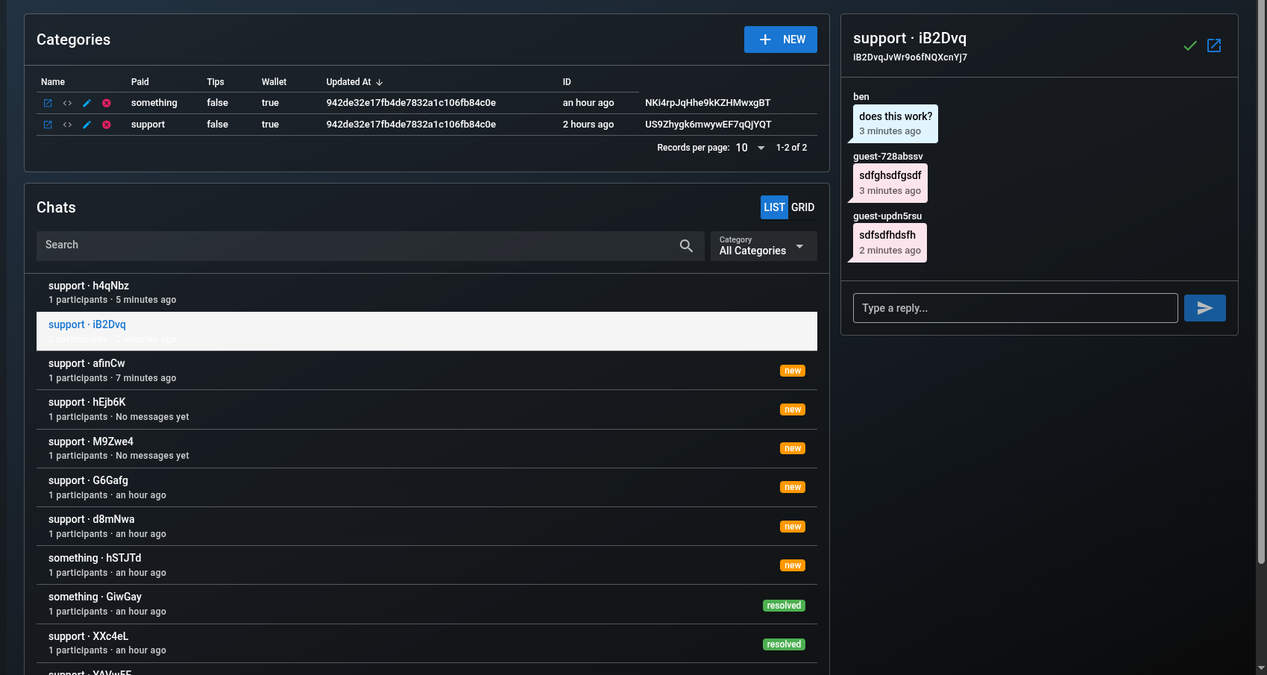Viewport: 1267px width, 675px height.
Task: Select the Categories panel heading
Action: [x=73, y=40]
